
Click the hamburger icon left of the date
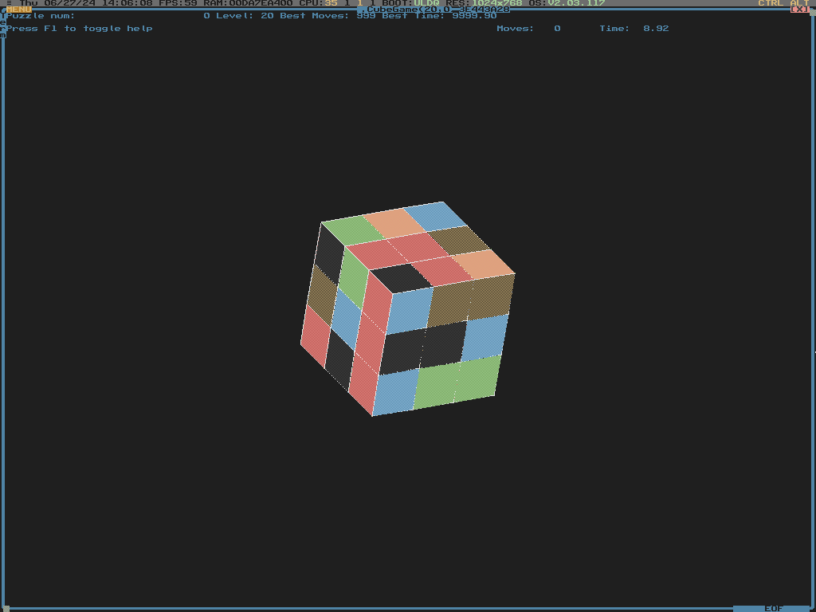click(9, 3)
